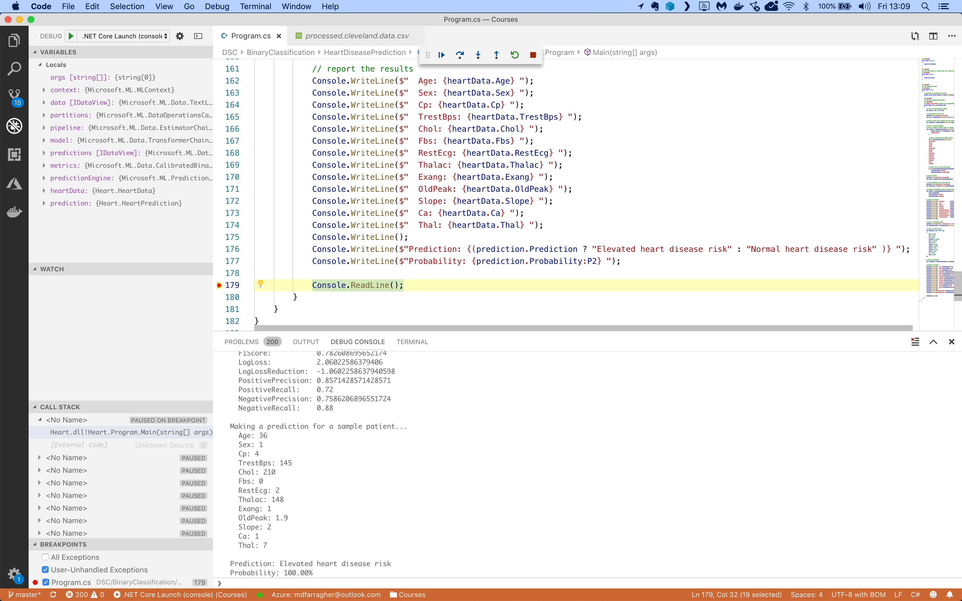Restart the debug session
The image size is (962, 601).
click(514, 55)
